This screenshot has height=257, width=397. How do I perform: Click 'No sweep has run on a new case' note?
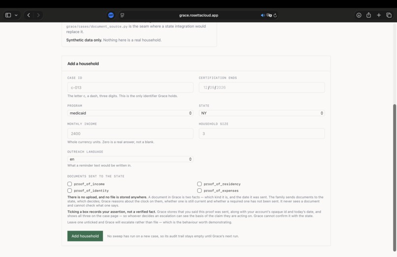pyautogui.click(x=173, y=236)
